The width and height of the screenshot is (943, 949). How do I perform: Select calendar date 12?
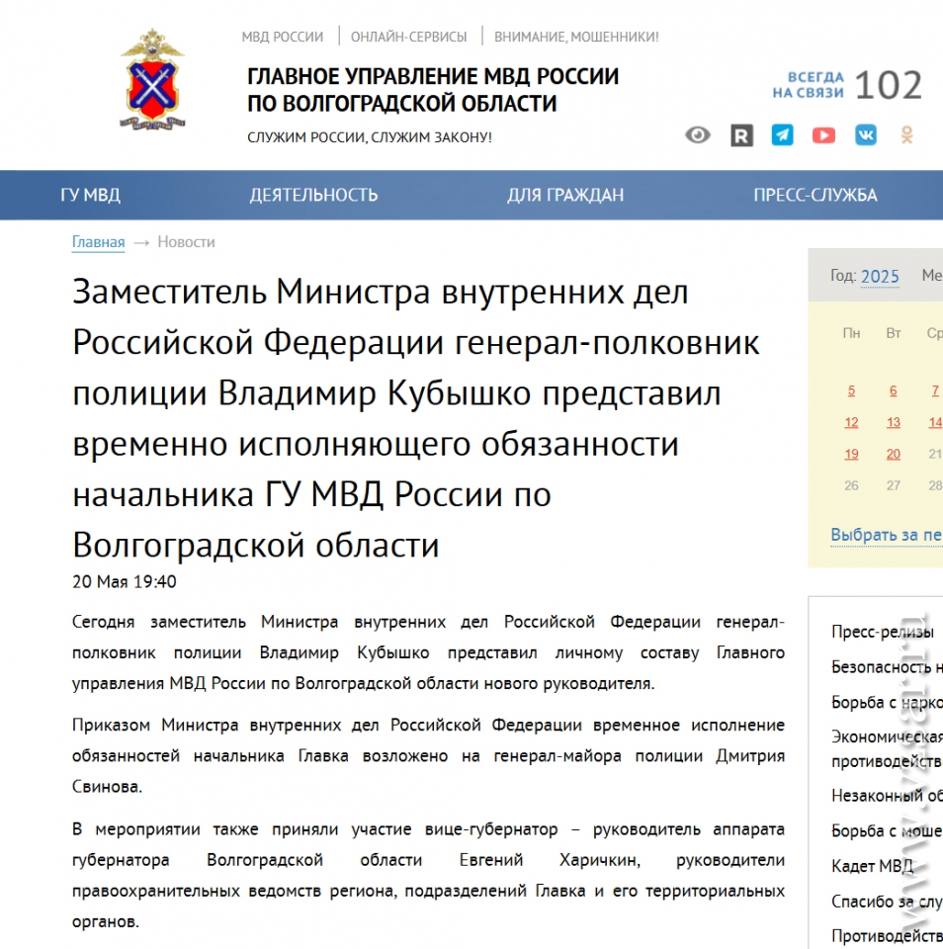[851, 422]
